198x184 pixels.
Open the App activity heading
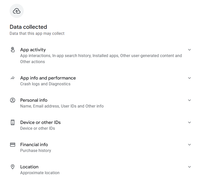pos(33,50)
